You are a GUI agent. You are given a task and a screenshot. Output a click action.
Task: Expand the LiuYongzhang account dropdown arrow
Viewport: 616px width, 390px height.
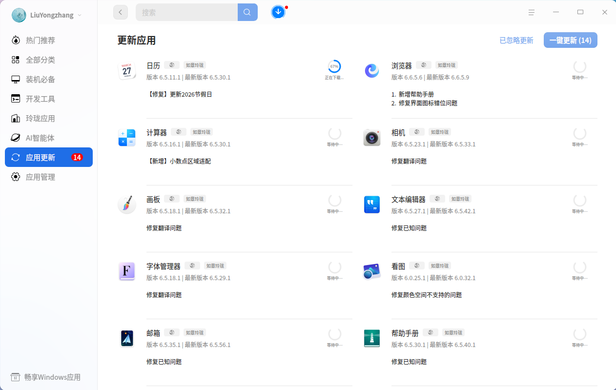coord(80,15)
